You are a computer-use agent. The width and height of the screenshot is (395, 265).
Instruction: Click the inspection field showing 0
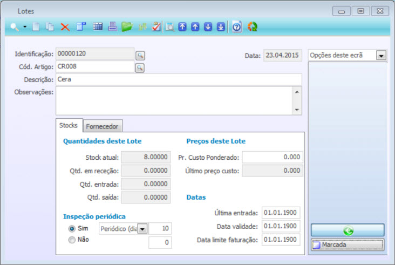click(160, 242)
